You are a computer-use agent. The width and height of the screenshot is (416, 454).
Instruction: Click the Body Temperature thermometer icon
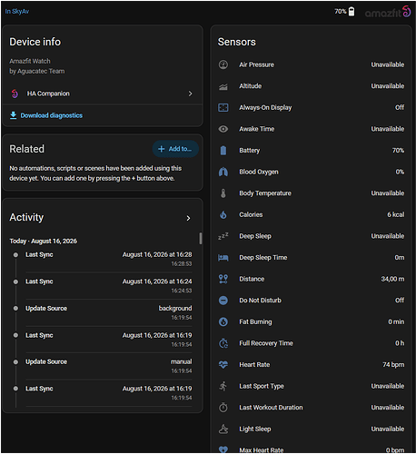pos(223,193)
